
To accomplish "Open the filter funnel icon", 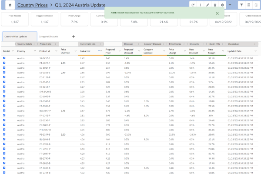I will click(241, 5).
